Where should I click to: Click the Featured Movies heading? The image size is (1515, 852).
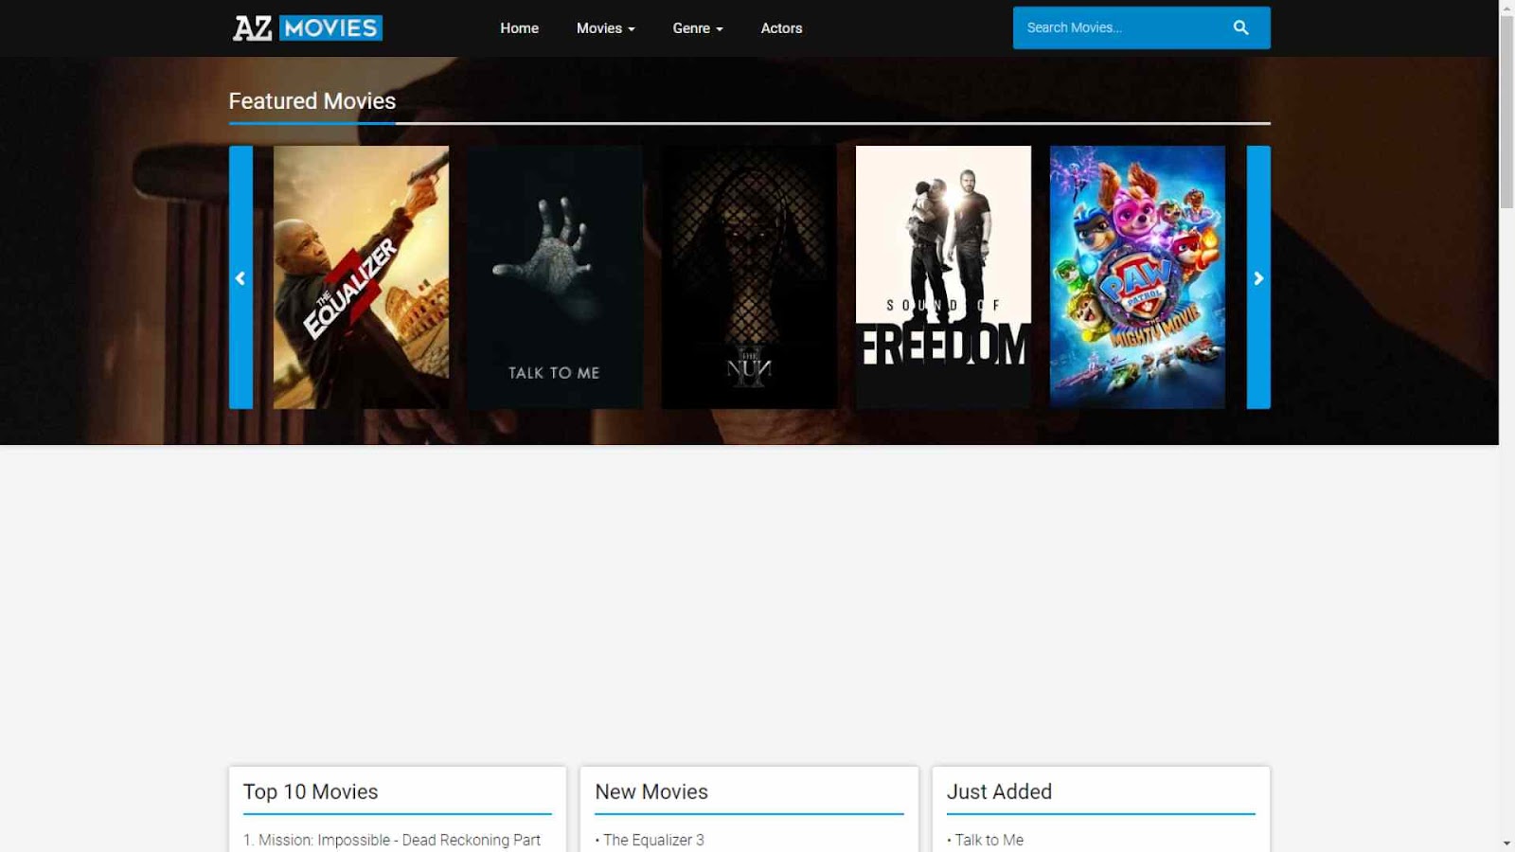[312, 101]
